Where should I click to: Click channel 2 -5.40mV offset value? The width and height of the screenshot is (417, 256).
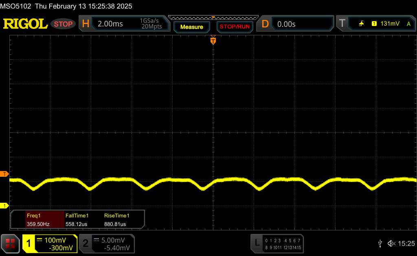[117, 248]
